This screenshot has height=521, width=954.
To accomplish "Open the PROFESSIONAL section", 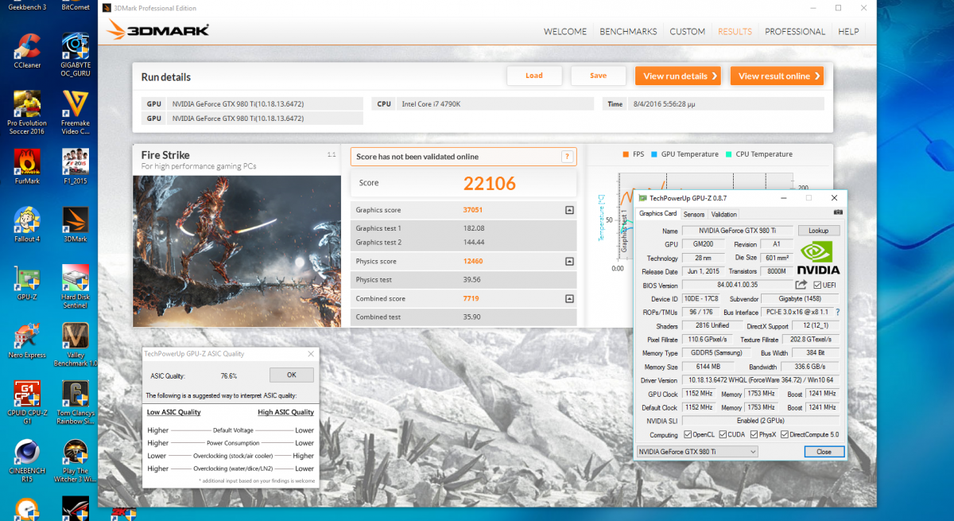I will [795, 32].
